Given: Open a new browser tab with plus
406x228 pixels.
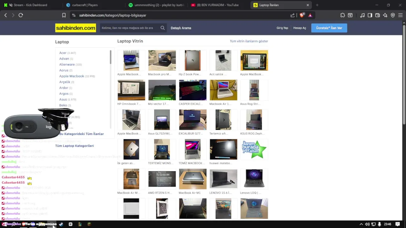Looking at the screenshot, I should point(317,5).
